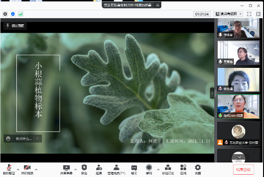Collapse the participant video sidebar arrow

pos(212,93)
